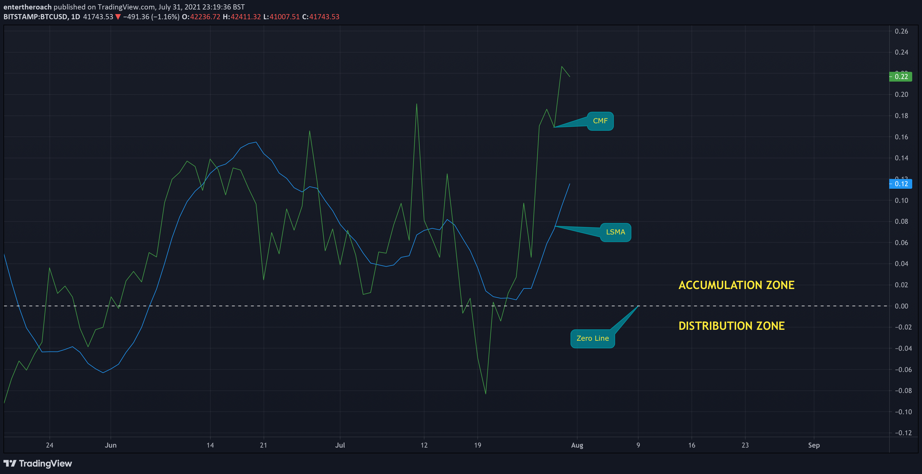Click the 14 date label on time axis
This screenshot has height=474, width=922.
[210, 445]
